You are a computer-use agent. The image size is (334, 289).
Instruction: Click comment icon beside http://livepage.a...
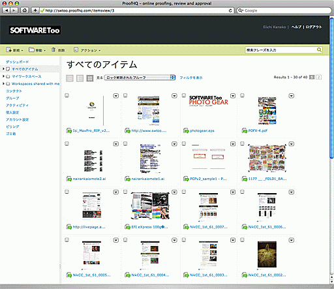pyautogui.click(x=69, y=227)
